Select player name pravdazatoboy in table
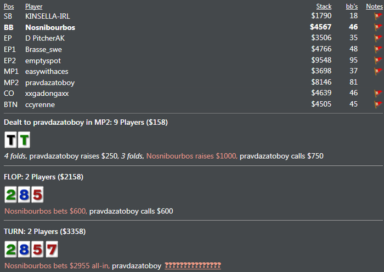Viewport: 384px width, 272px height. click(50, 83)
